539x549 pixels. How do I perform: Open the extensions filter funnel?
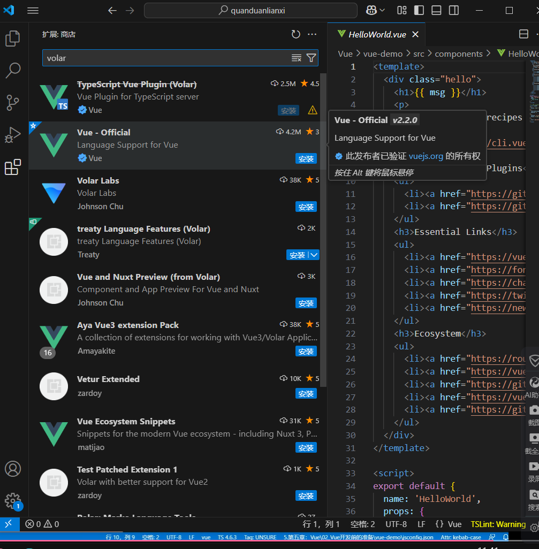(x=312, y=58)
